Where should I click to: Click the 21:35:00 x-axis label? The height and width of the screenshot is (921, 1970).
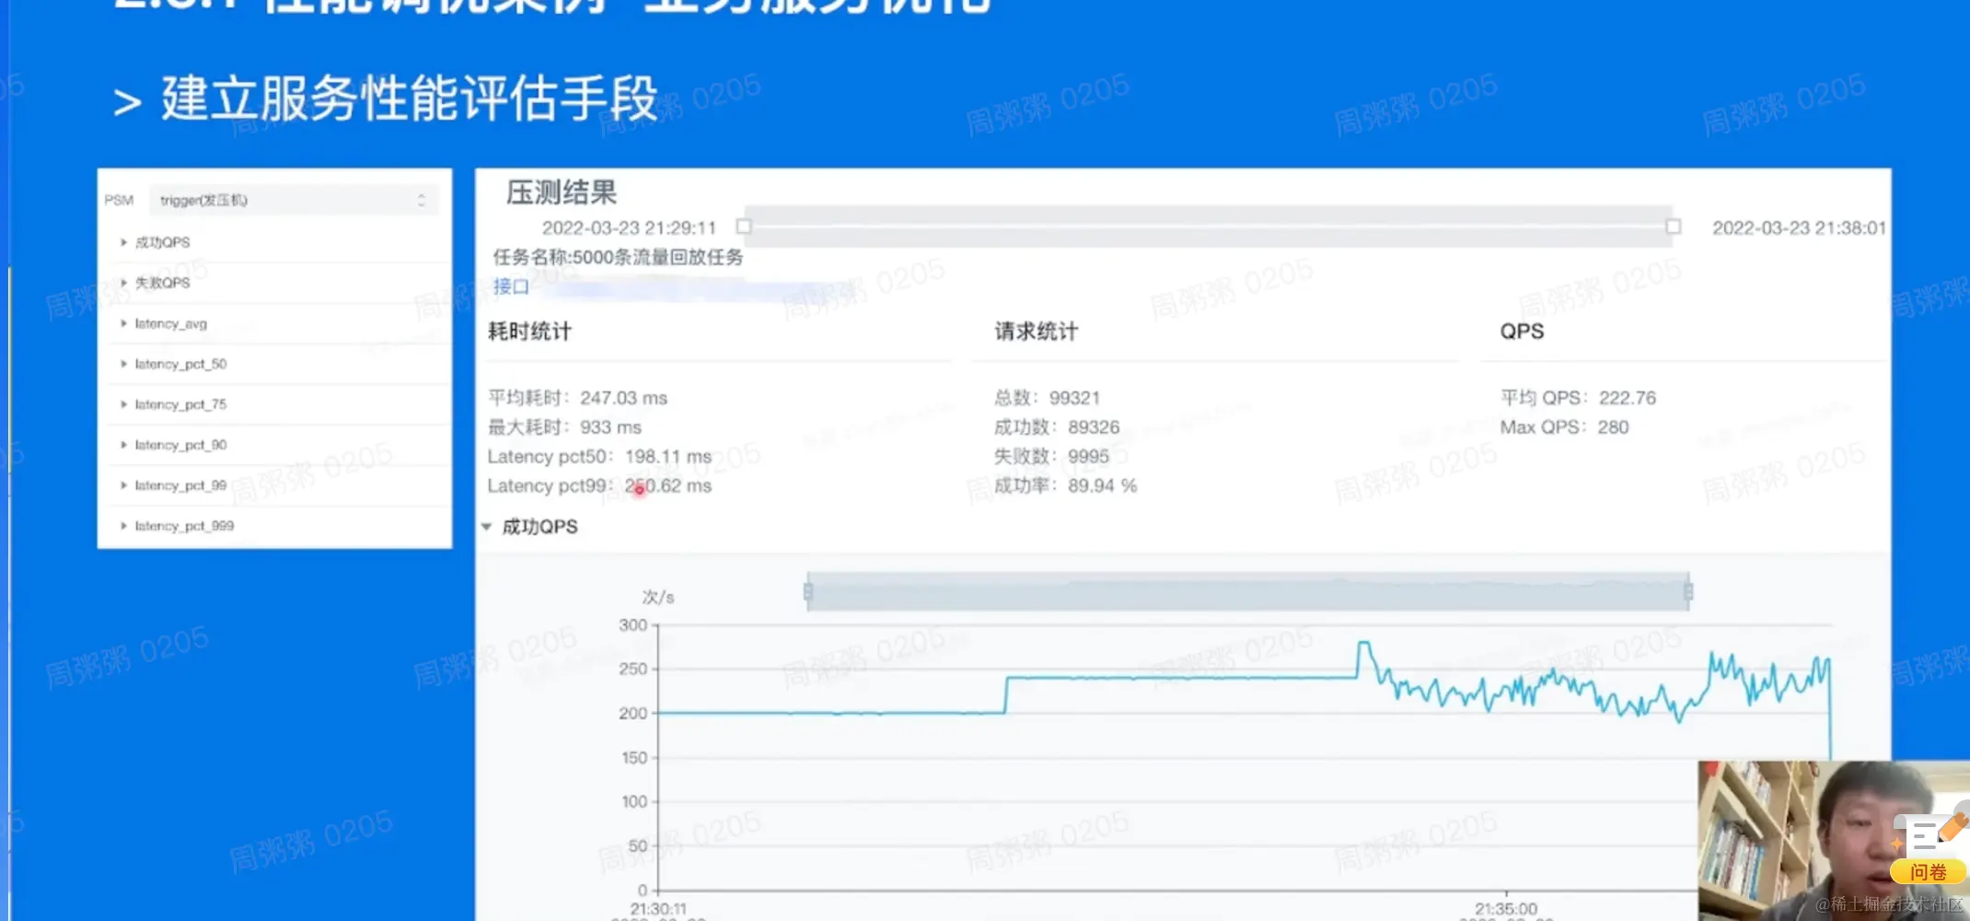pyautogui.click(x=1506, y=908)
